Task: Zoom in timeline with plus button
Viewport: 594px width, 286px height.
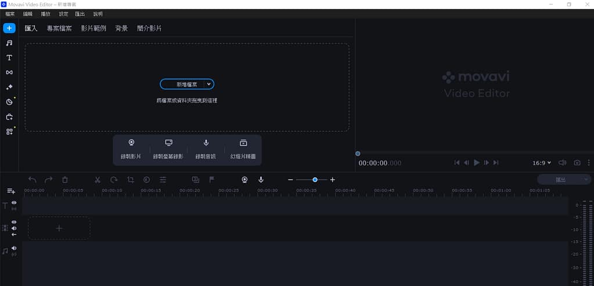Action: pos(333,180)
